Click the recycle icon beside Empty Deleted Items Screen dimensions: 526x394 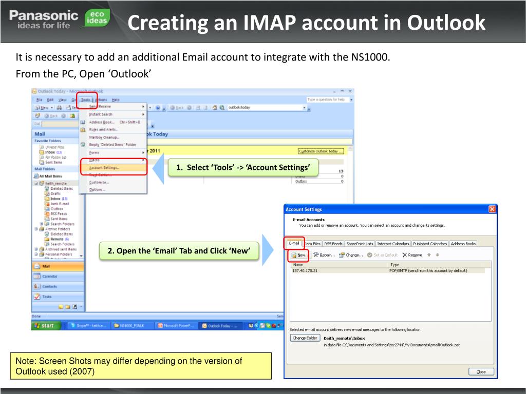(83, 145)
